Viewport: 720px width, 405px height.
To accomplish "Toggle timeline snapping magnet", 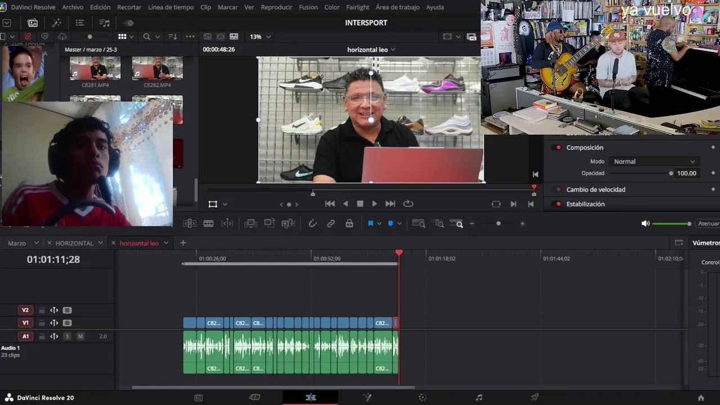I will pyautogui.click(x=312, y=223).
